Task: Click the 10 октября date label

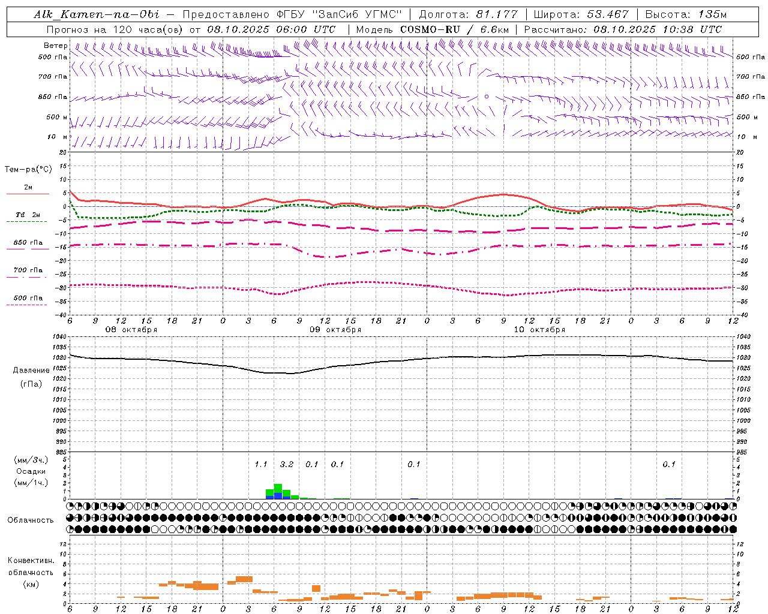Action: [x=539, y=330]
